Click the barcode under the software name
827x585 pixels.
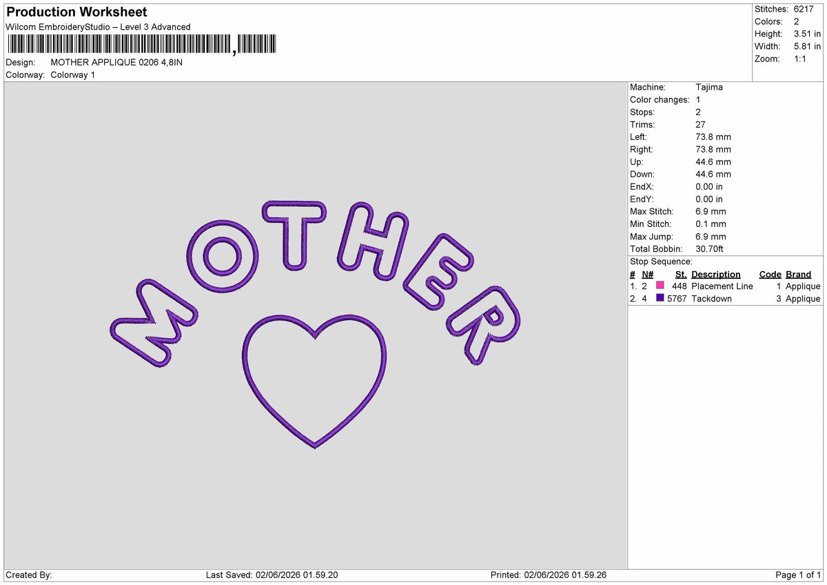coord(141,45)
